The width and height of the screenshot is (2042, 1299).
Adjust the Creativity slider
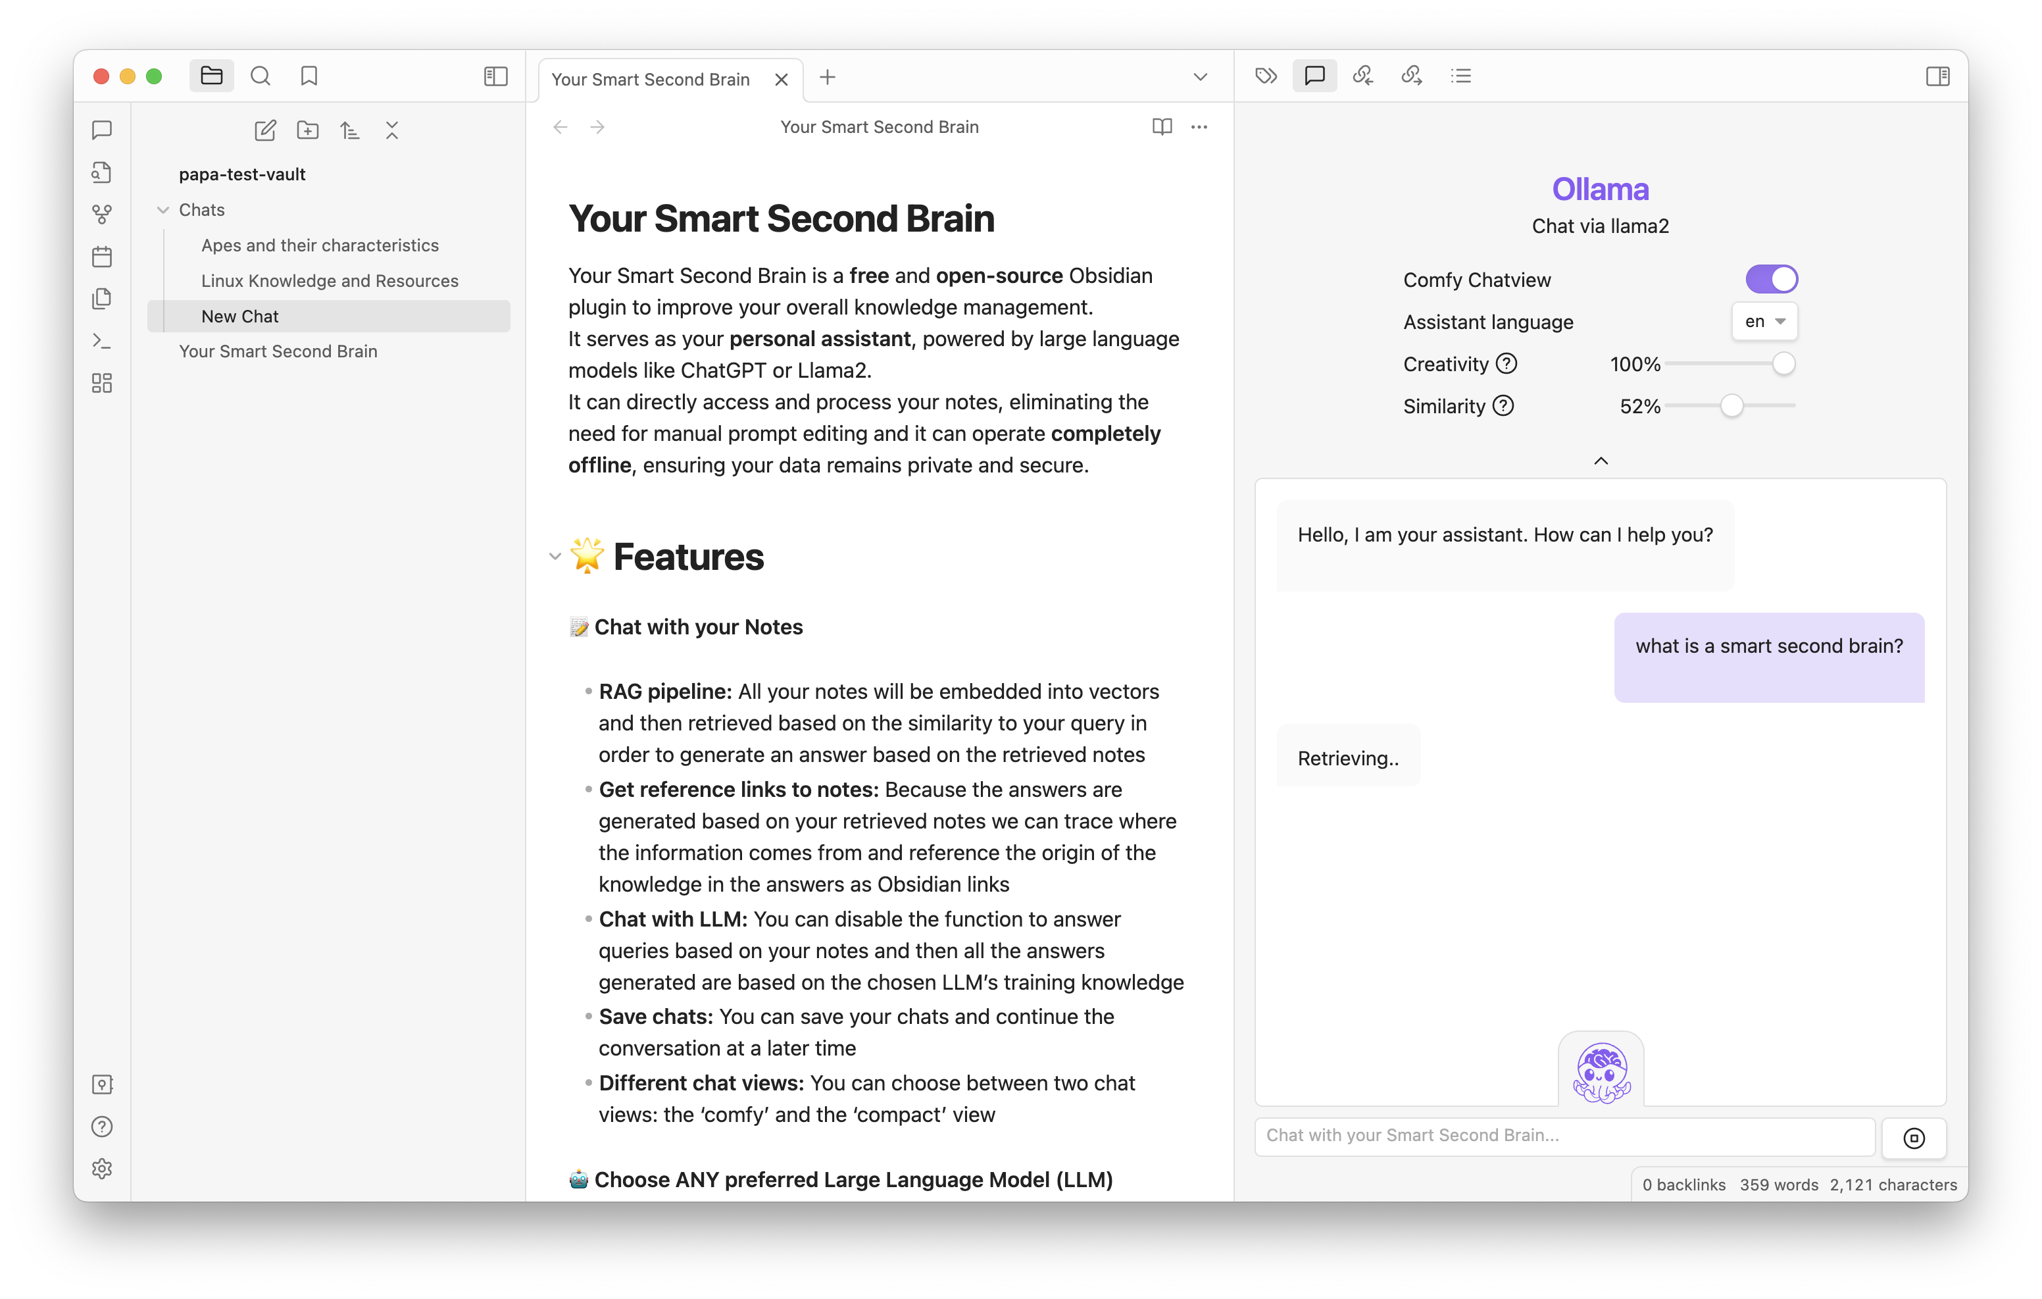1731,364
